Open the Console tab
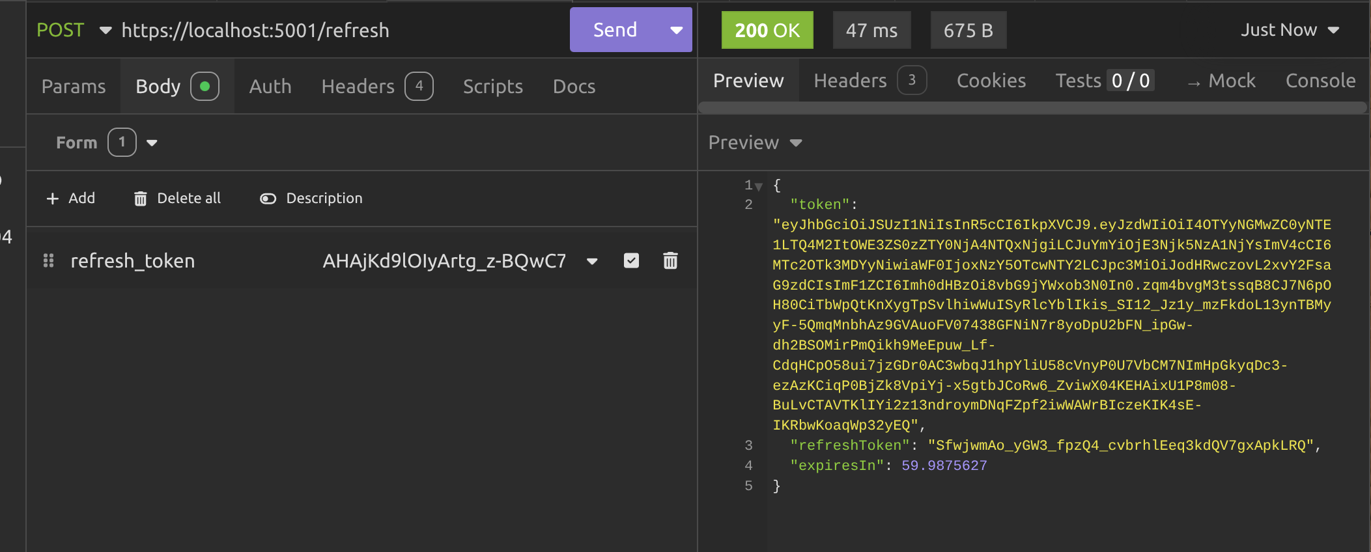The image size is (1371, 552). pyautogui.click(x=1320, y=81)
